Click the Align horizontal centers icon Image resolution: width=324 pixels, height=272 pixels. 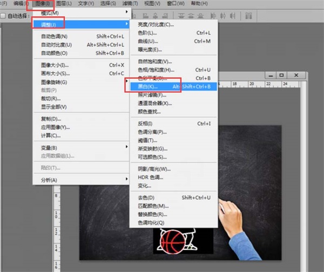[155, 16]
